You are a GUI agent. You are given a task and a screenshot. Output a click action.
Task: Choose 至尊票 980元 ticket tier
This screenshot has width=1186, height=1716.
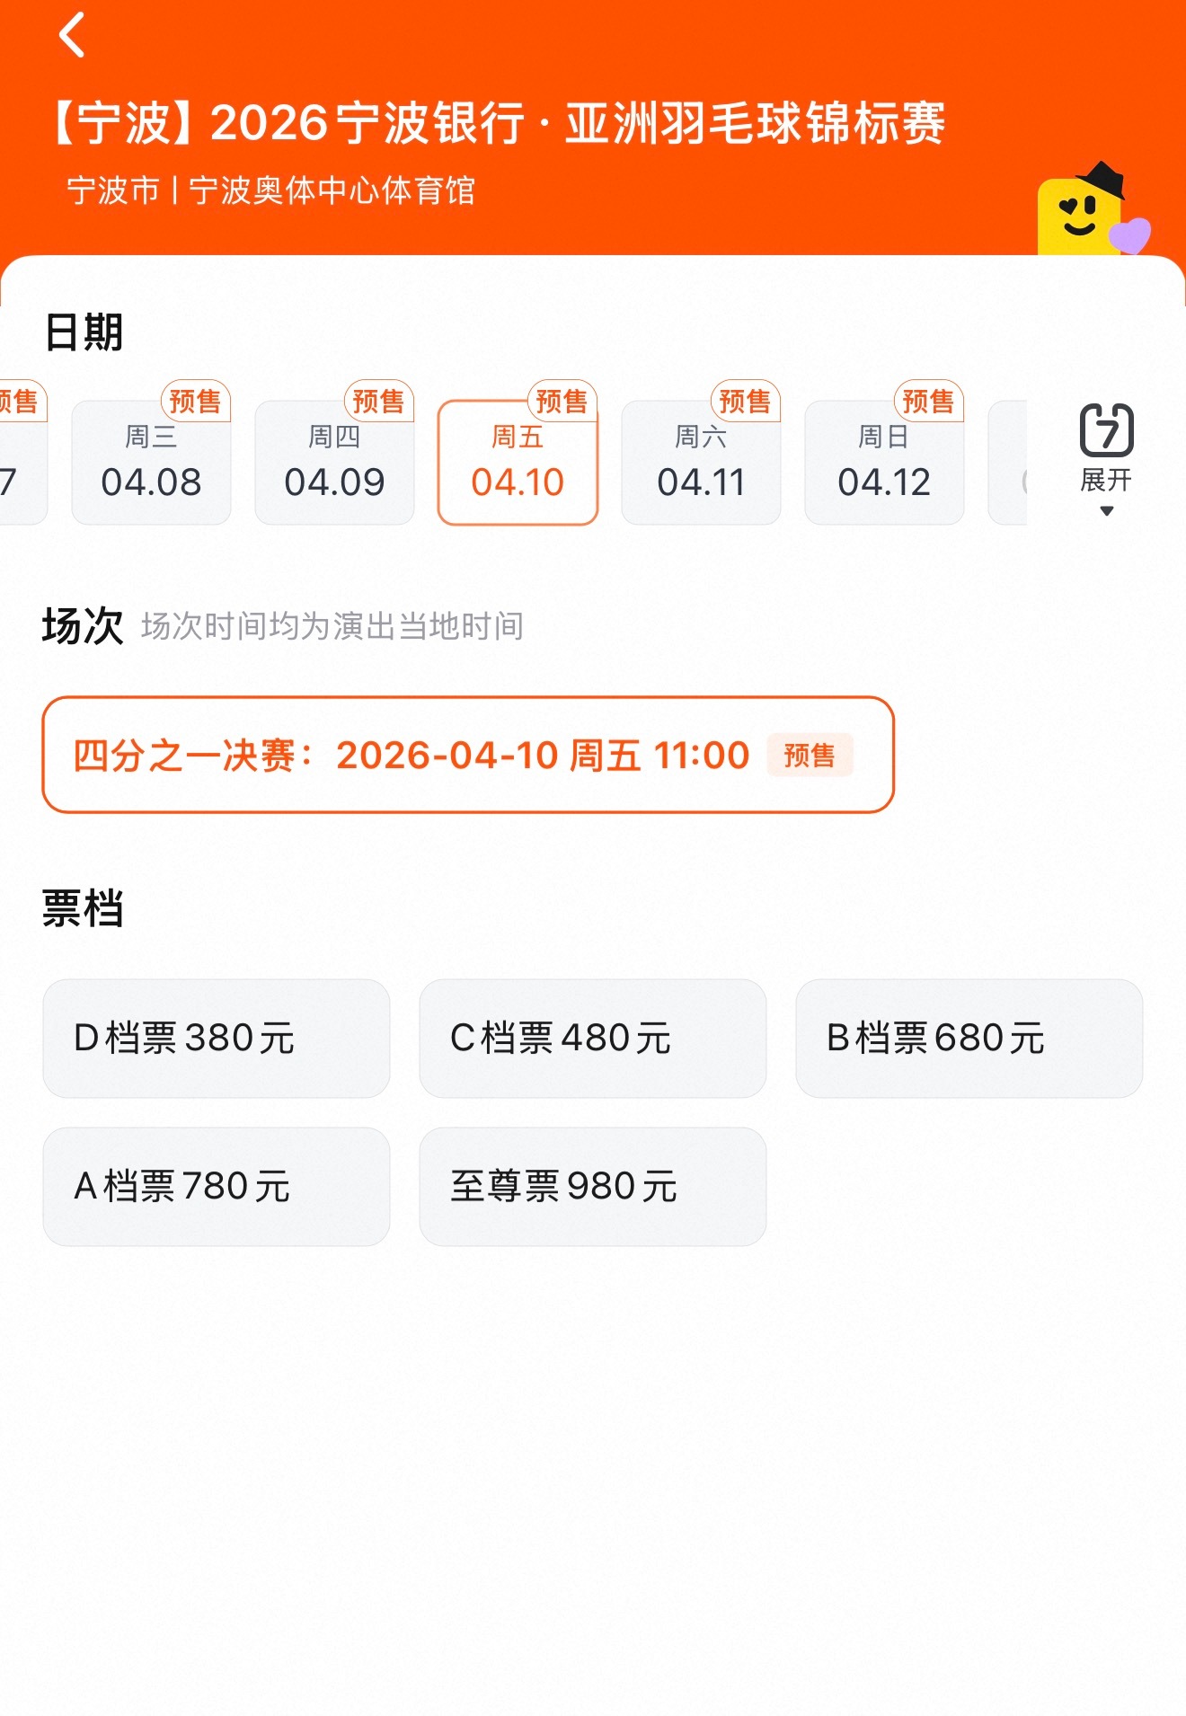point(593,1186)
